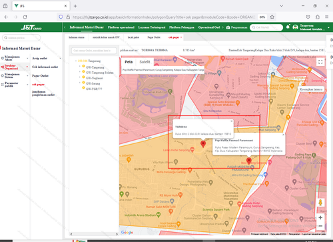Switch map to Peta view
The image size is (333, 242).
tap(129, 62)
